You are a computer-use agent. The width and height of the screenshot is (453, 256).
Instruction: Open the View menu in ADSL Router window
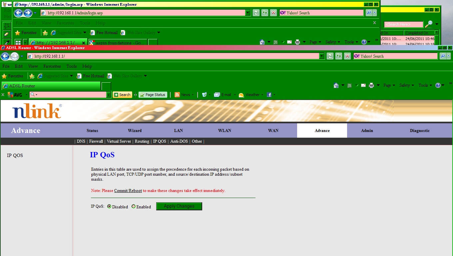(33, 66)
